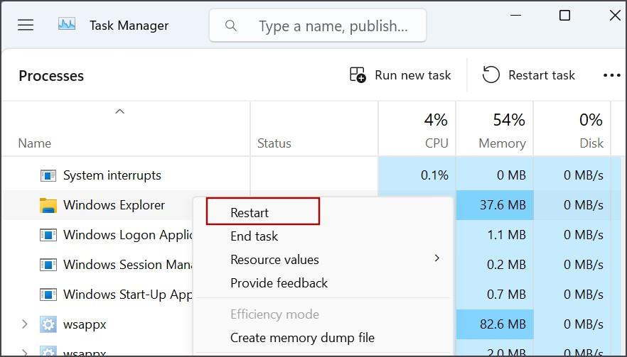
Task: Expand the wsappx 82.6 MB process group
Action: click(24, 324)
